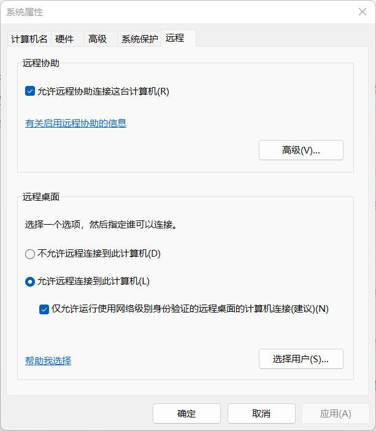376x431 pixels.
Task: Click the 远程桌面 group heading
Action: tap(41, 197)
